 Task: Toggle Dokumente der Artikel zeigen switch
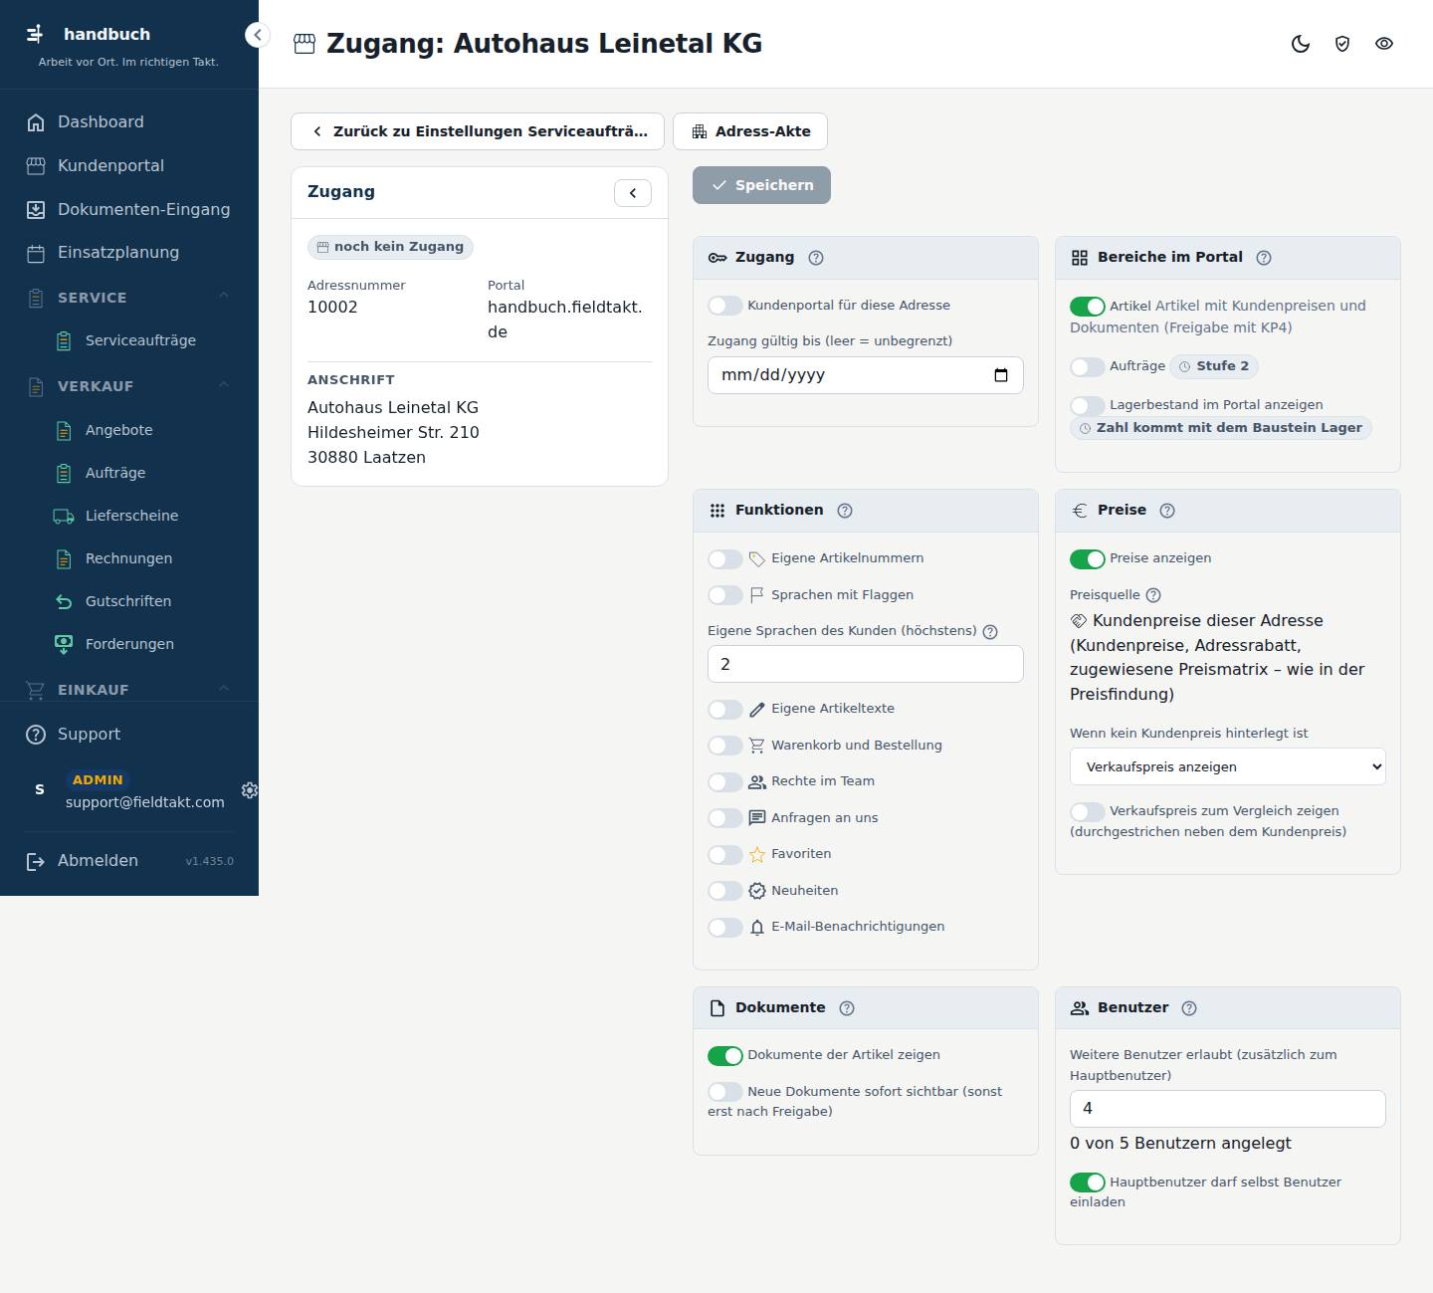click(x=725, y=1056)
